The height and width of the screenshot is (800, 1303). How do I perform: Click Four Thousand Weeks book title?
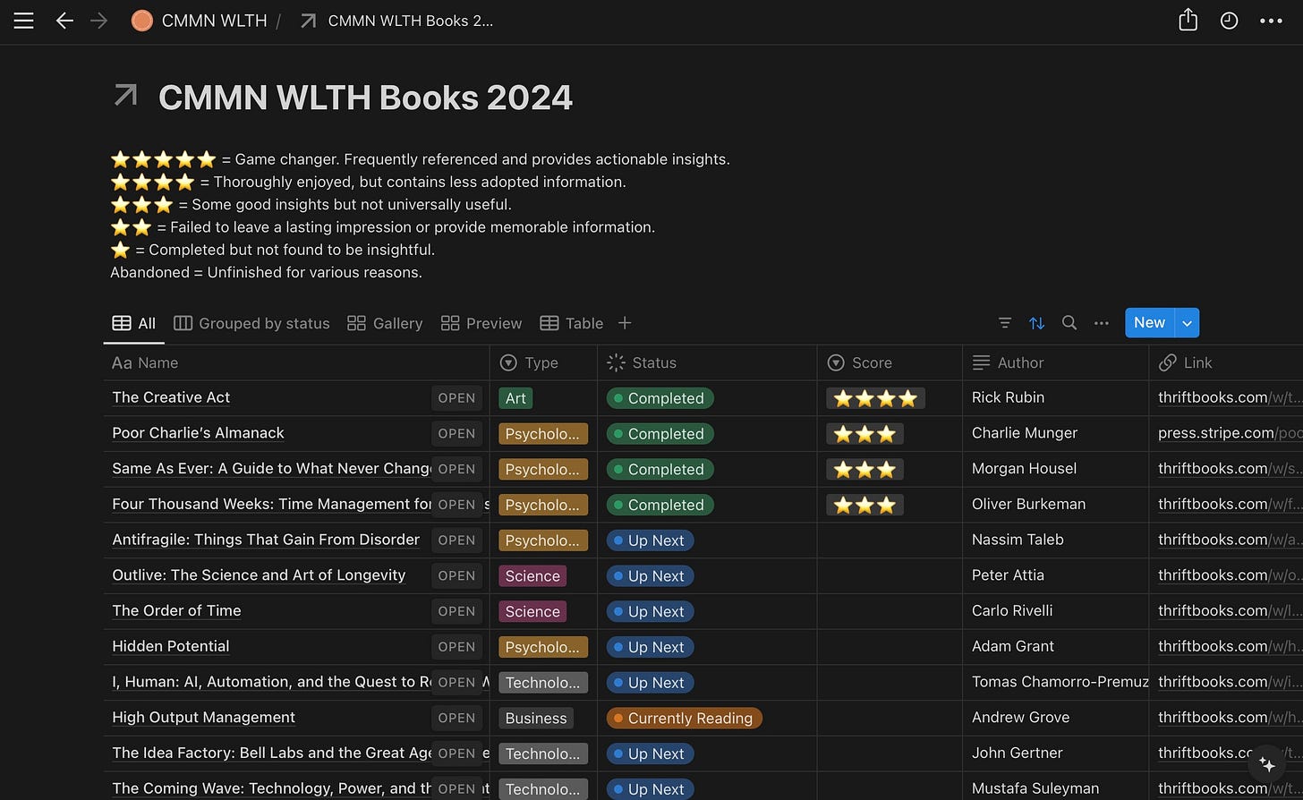pyautogui.click(x=271, y=504)
